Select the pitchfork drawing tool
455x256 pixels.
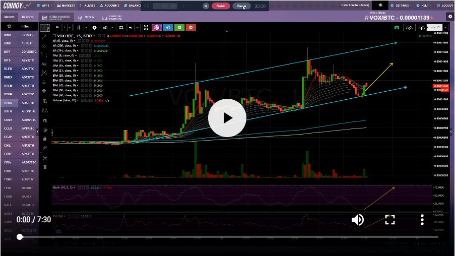point(44,46)
